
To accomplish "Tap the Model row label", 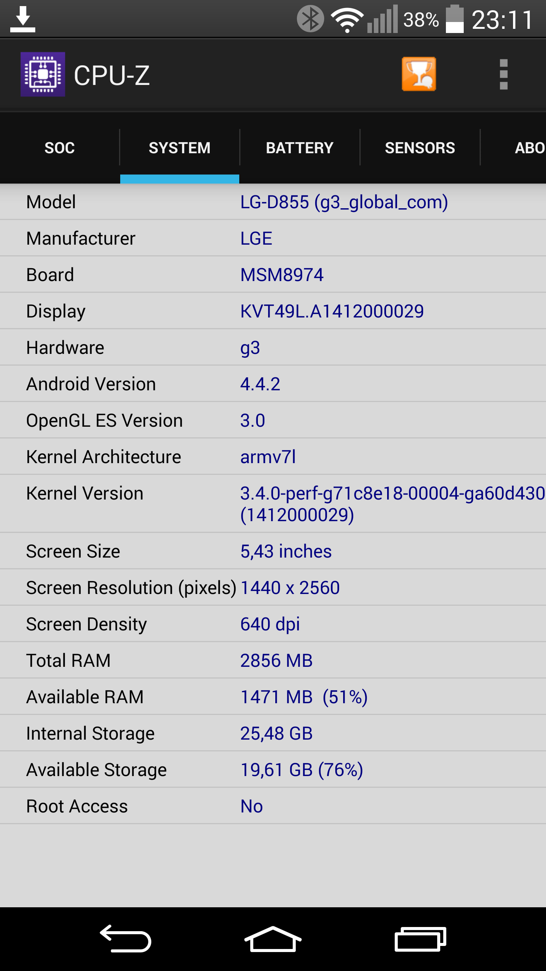I will tap(51, 202).
